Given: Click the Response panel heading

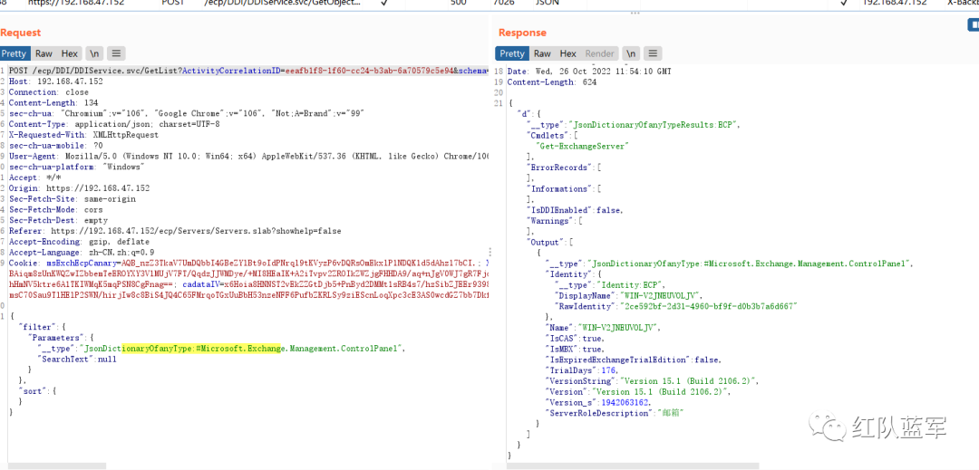Looking at the screenshot, I should click(x=522, y=33).
